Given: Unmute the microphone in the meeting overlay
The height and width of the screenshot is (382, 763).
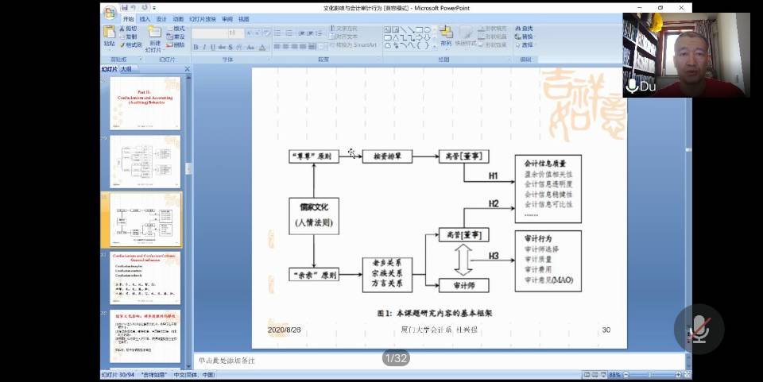Looking at the screenshot, I should 699,329.
